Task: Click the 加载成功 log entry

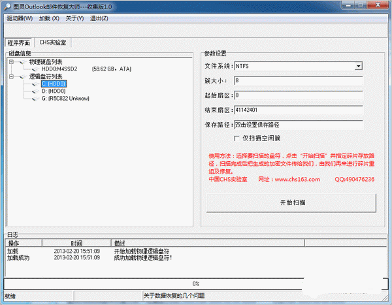Action: [18, 258]
